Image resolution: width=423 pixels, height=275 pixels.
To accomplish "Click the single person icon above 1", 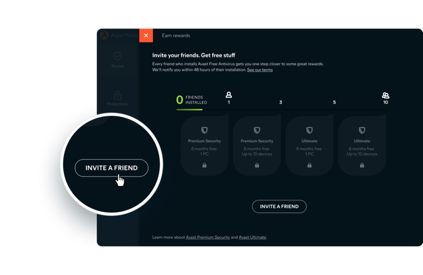I will tap(229, 95).
